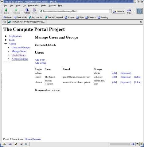Click the new tab button icon
The height and width of the screenshot is (147, 144).
(x=4, y=22)
